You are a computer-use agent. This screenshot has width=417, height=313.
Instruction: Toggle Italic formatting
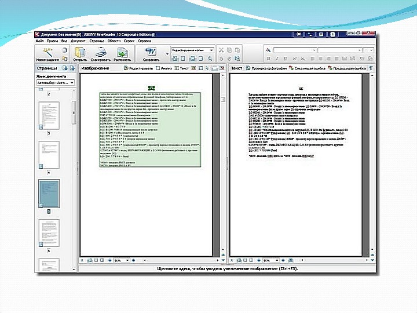(277, 59)
